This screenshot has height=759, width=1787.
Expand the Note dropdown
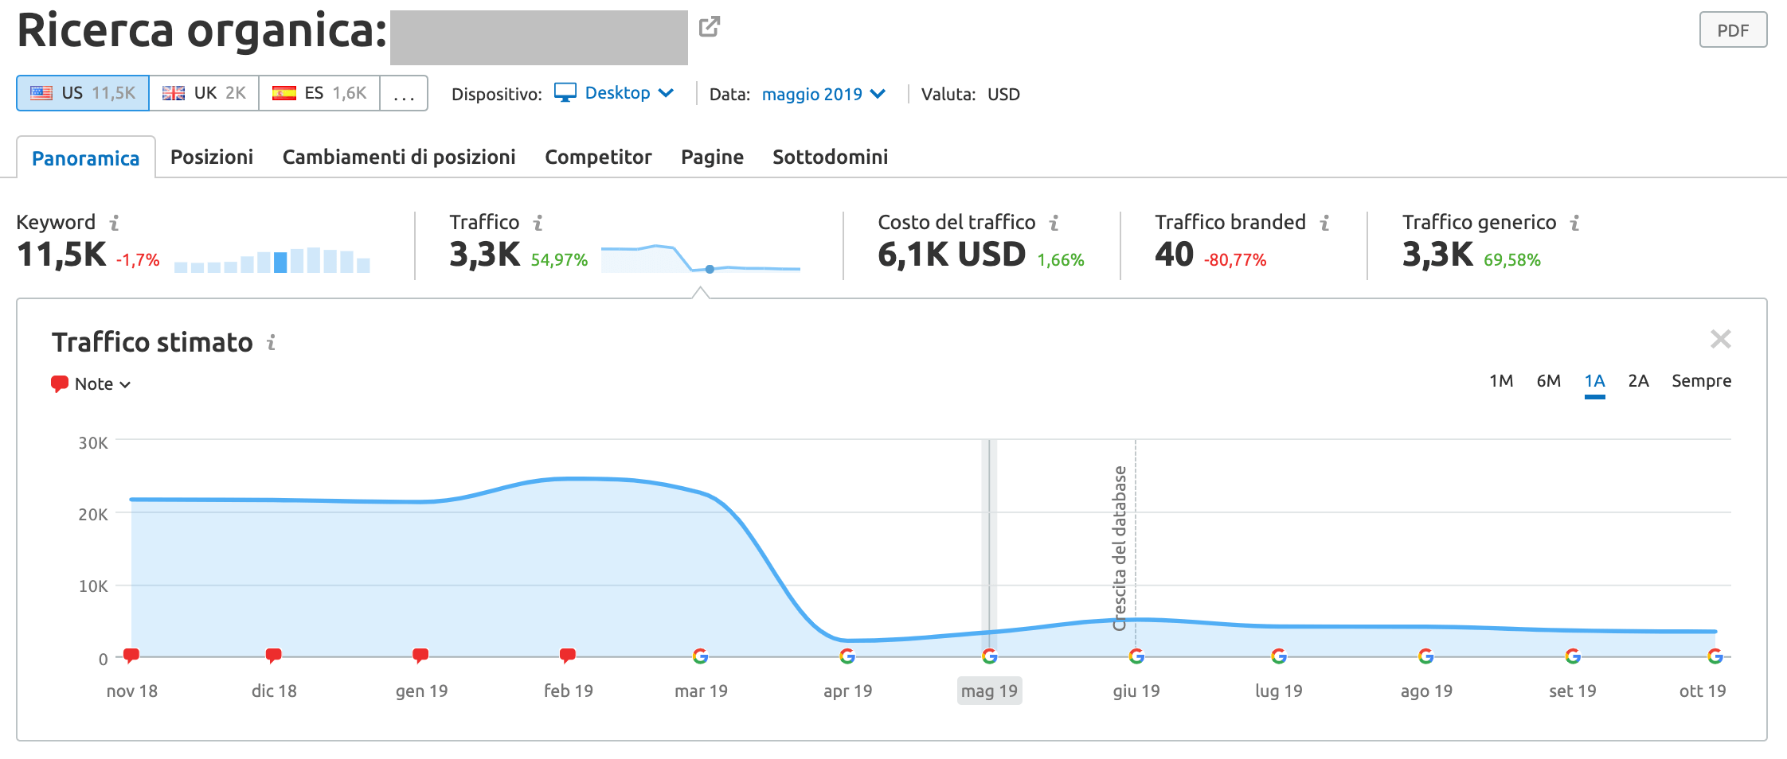91,383
